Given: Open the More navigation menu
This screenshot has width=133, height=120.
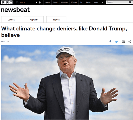Looking at the screenshot, I should [x=96, y=2].
